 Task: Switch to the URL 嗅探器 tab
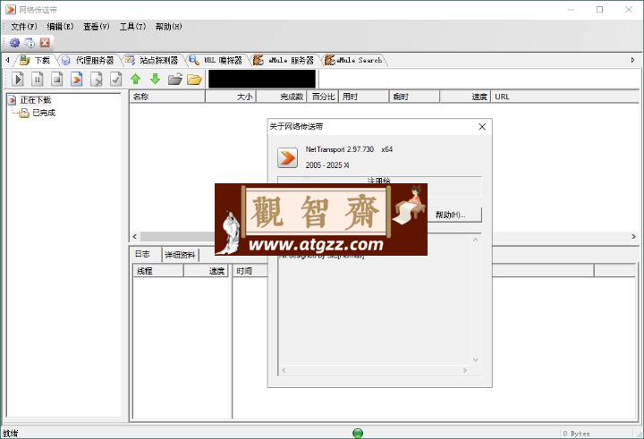(216, 61)
